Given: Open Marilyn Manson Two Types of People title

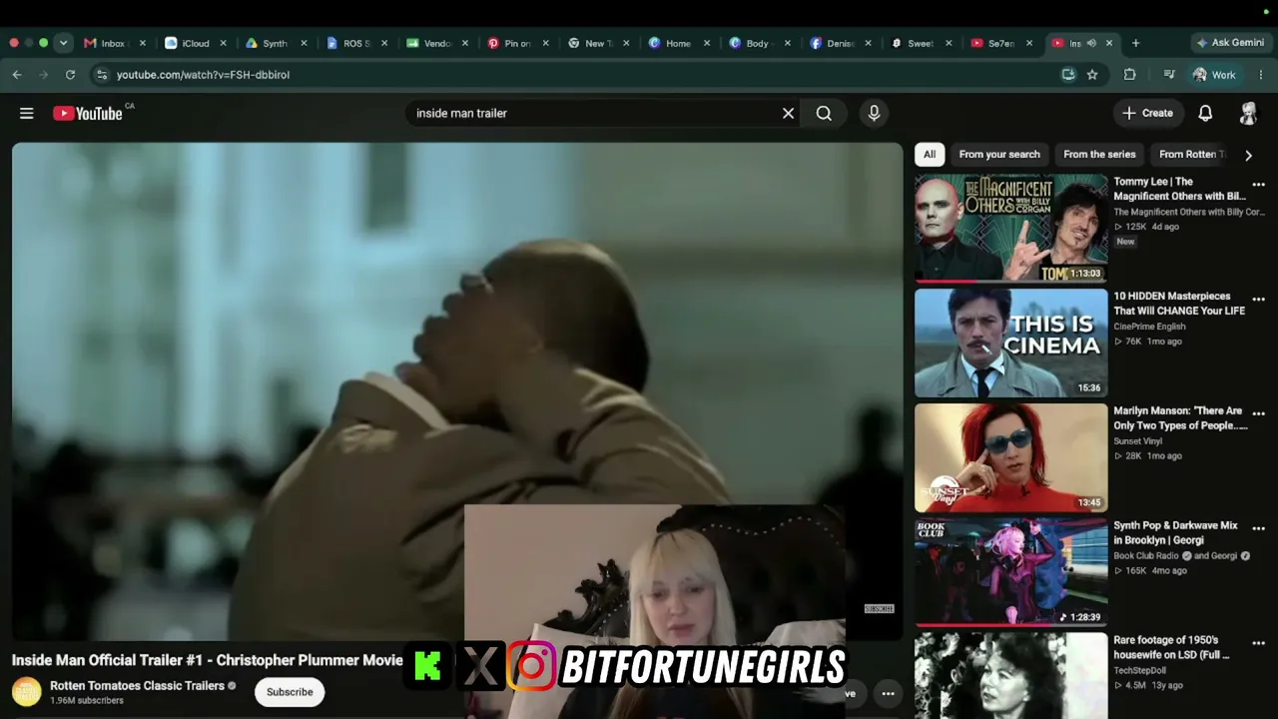Looking at the screenshot, I should coord(1181,417).
